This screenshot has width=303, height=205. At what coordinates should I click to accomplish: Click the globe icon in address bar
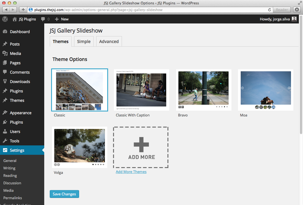30,10
